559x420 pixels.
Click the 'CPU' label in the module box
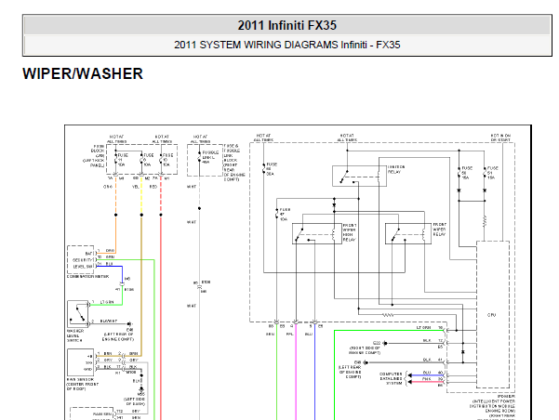[492, 315]
